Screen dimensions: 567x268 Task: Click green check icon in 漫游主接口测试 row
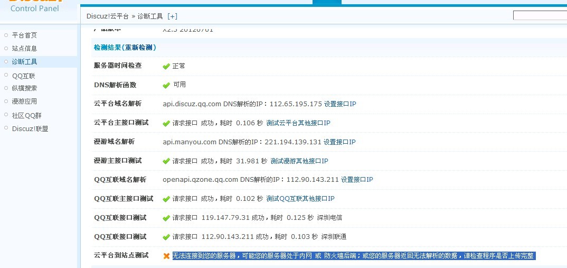click(x=166, y=161)
